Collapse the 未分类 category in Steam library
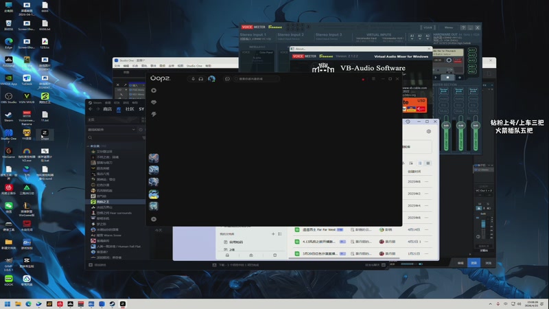Image resolution: width=549 pixels, height=309 pixels. [x=89, y=146]
